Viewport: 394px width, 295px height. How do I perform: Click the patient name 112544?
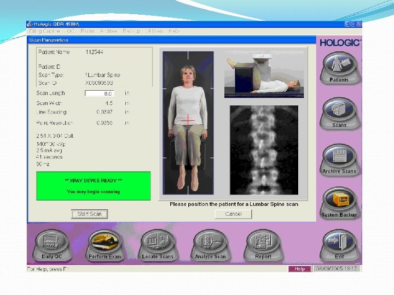click(x=94, y=52)
